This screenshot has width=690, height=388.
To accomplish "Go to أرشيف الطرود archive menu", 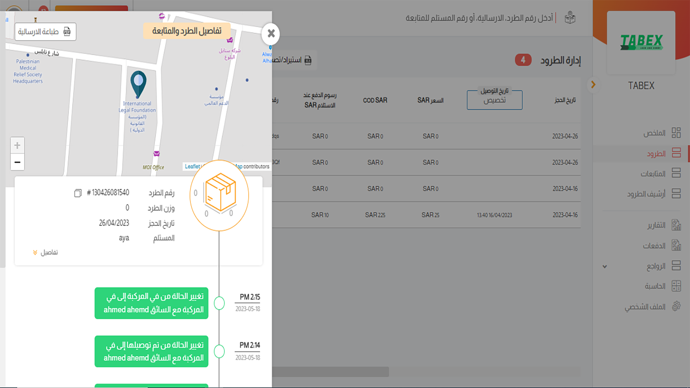I will point(646,194).
